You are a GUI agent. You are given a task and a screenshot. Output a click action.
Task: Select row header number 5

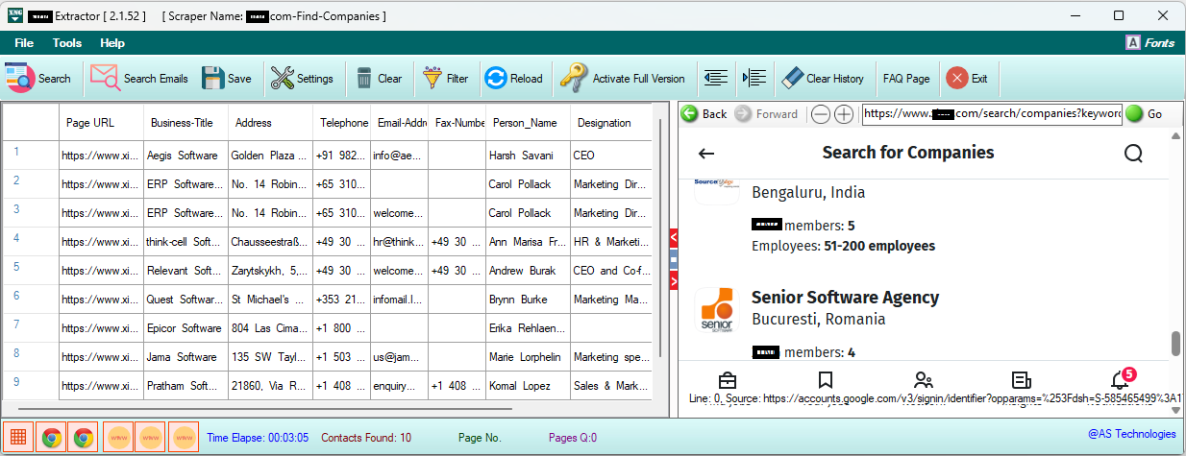31,271
